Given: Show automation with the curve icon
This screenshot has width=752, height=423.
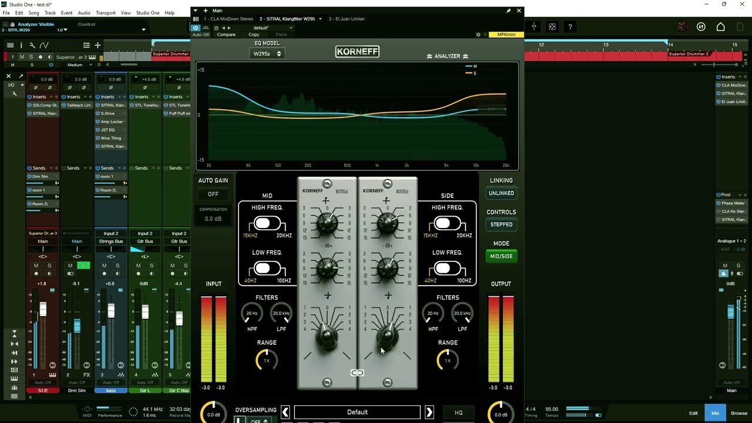Looking at the screenshot, I should (44, 45).
